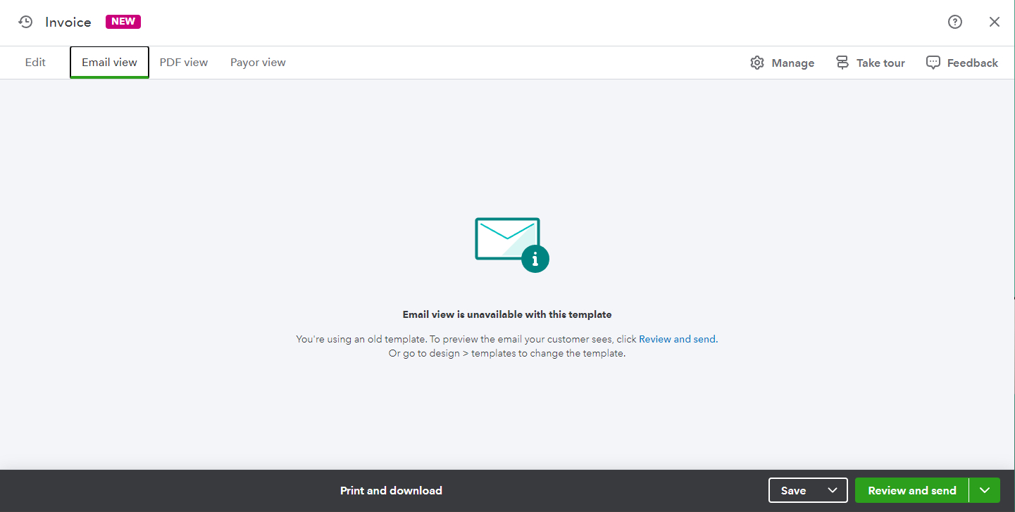Expand the Review and send options arrow
Viewport: 1015px width, 512px height.
click(x=985, y=491)
